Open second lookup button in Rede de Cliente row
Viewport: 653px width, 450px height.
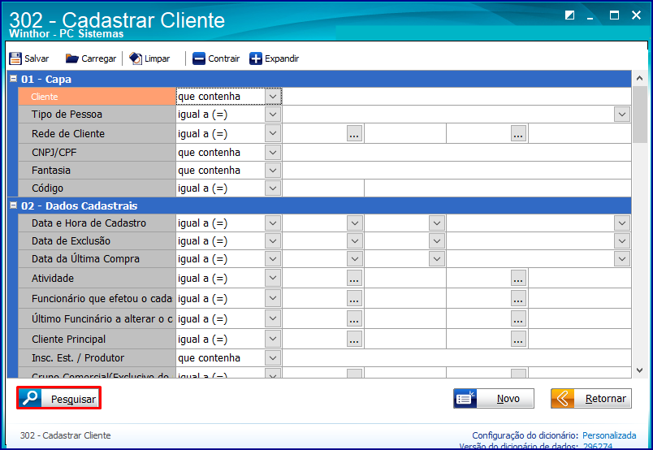pos(518,134)
